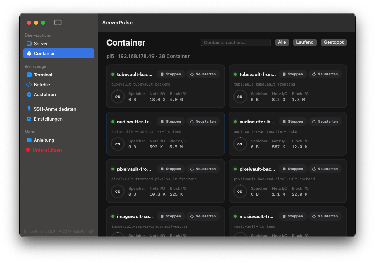Image resolution: width=375 pixels, height=263 pixels.
Task: Filter by Laufend containers
Action: coord(305,42)
